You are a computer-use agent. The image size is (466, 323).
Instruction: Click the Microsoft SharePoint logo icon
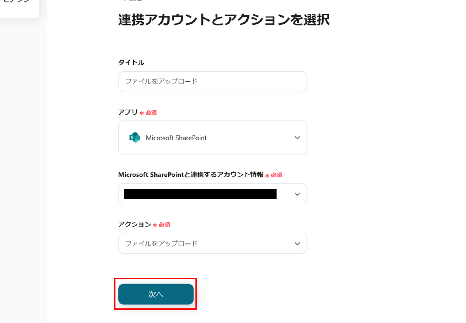tap(135, 138)
